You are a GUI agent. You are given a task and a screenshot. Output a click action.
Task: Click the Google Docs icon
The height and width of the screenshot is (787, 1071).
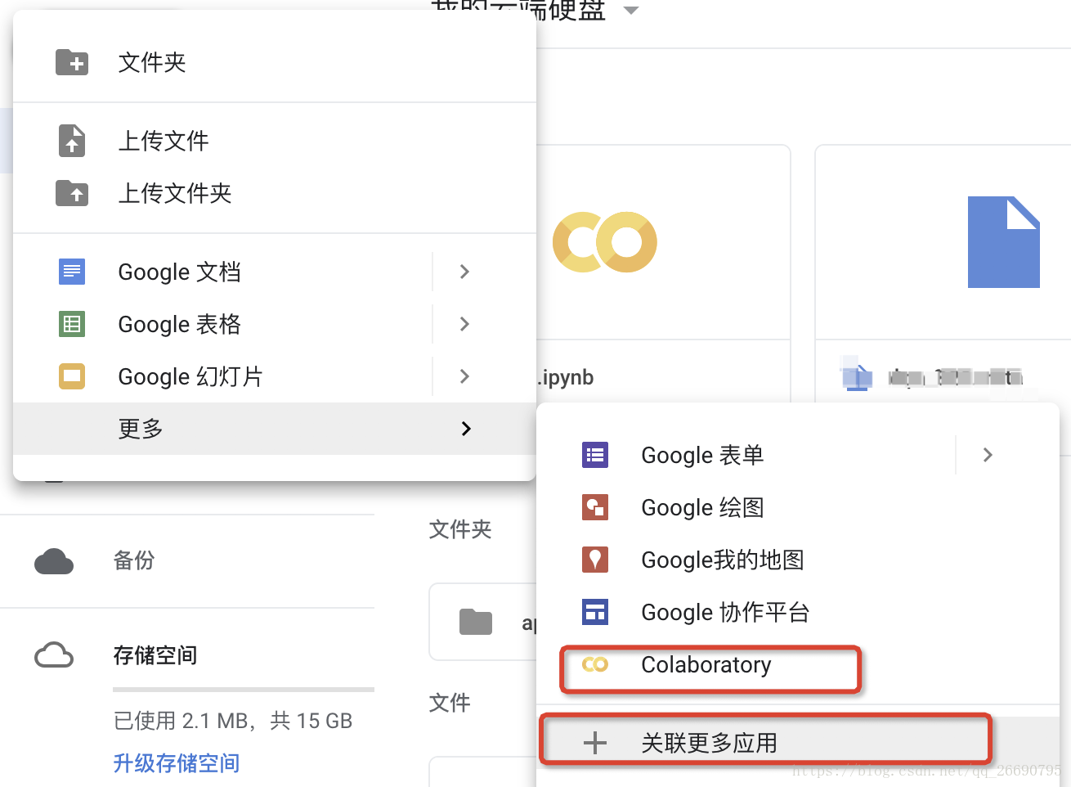pos(72,271)
